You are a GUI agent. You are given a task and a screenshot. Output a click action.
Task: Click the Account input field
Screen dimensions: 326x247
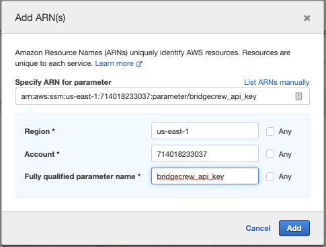point(205,153)
